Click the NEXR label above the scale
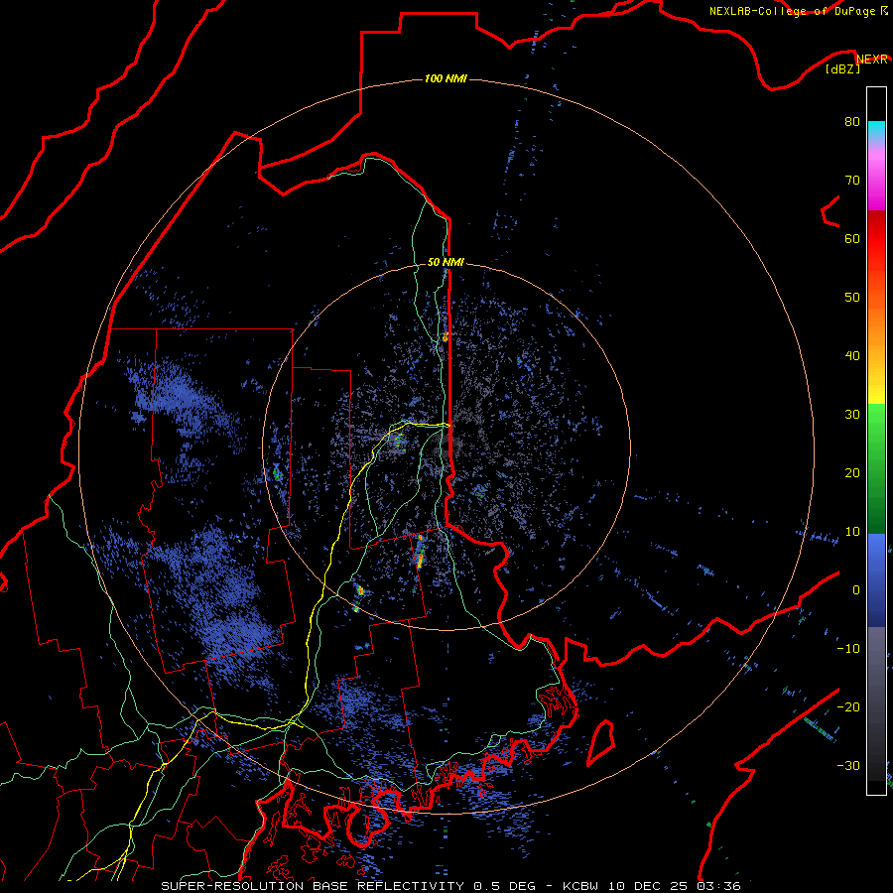 point(872,59)
